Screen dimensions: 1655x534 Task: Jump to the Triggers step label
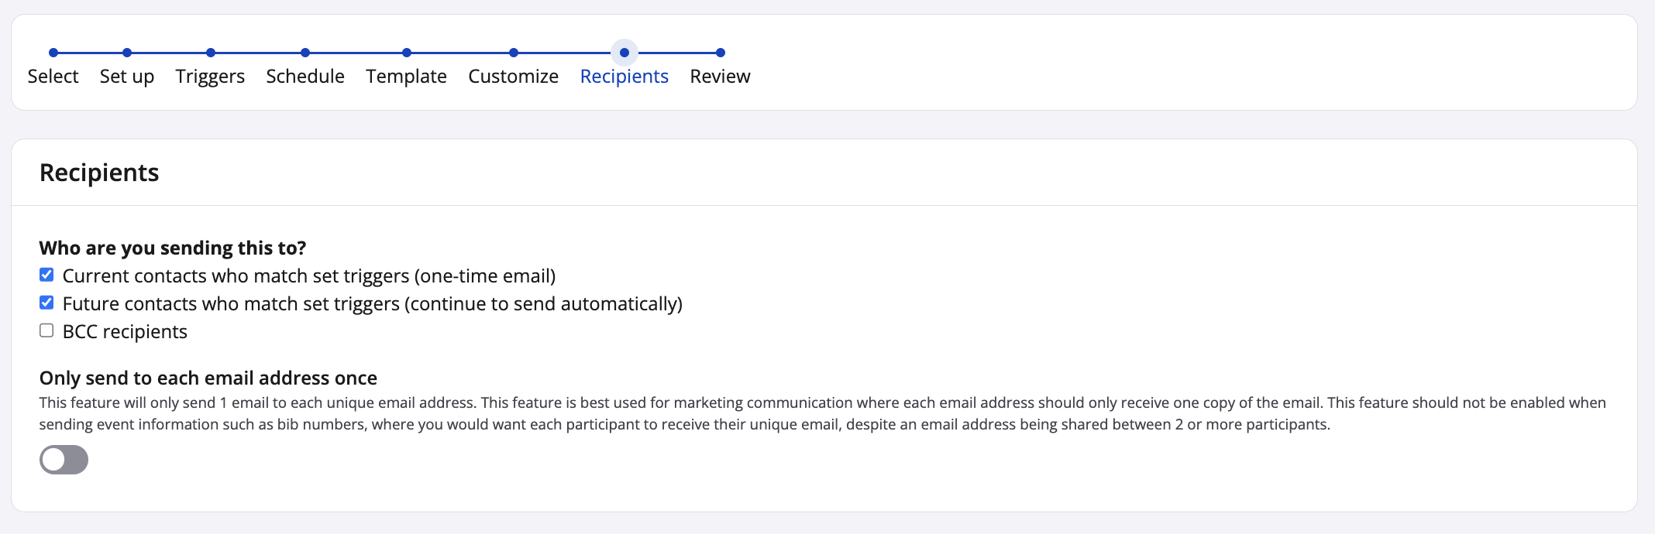[x=210, y=77]
